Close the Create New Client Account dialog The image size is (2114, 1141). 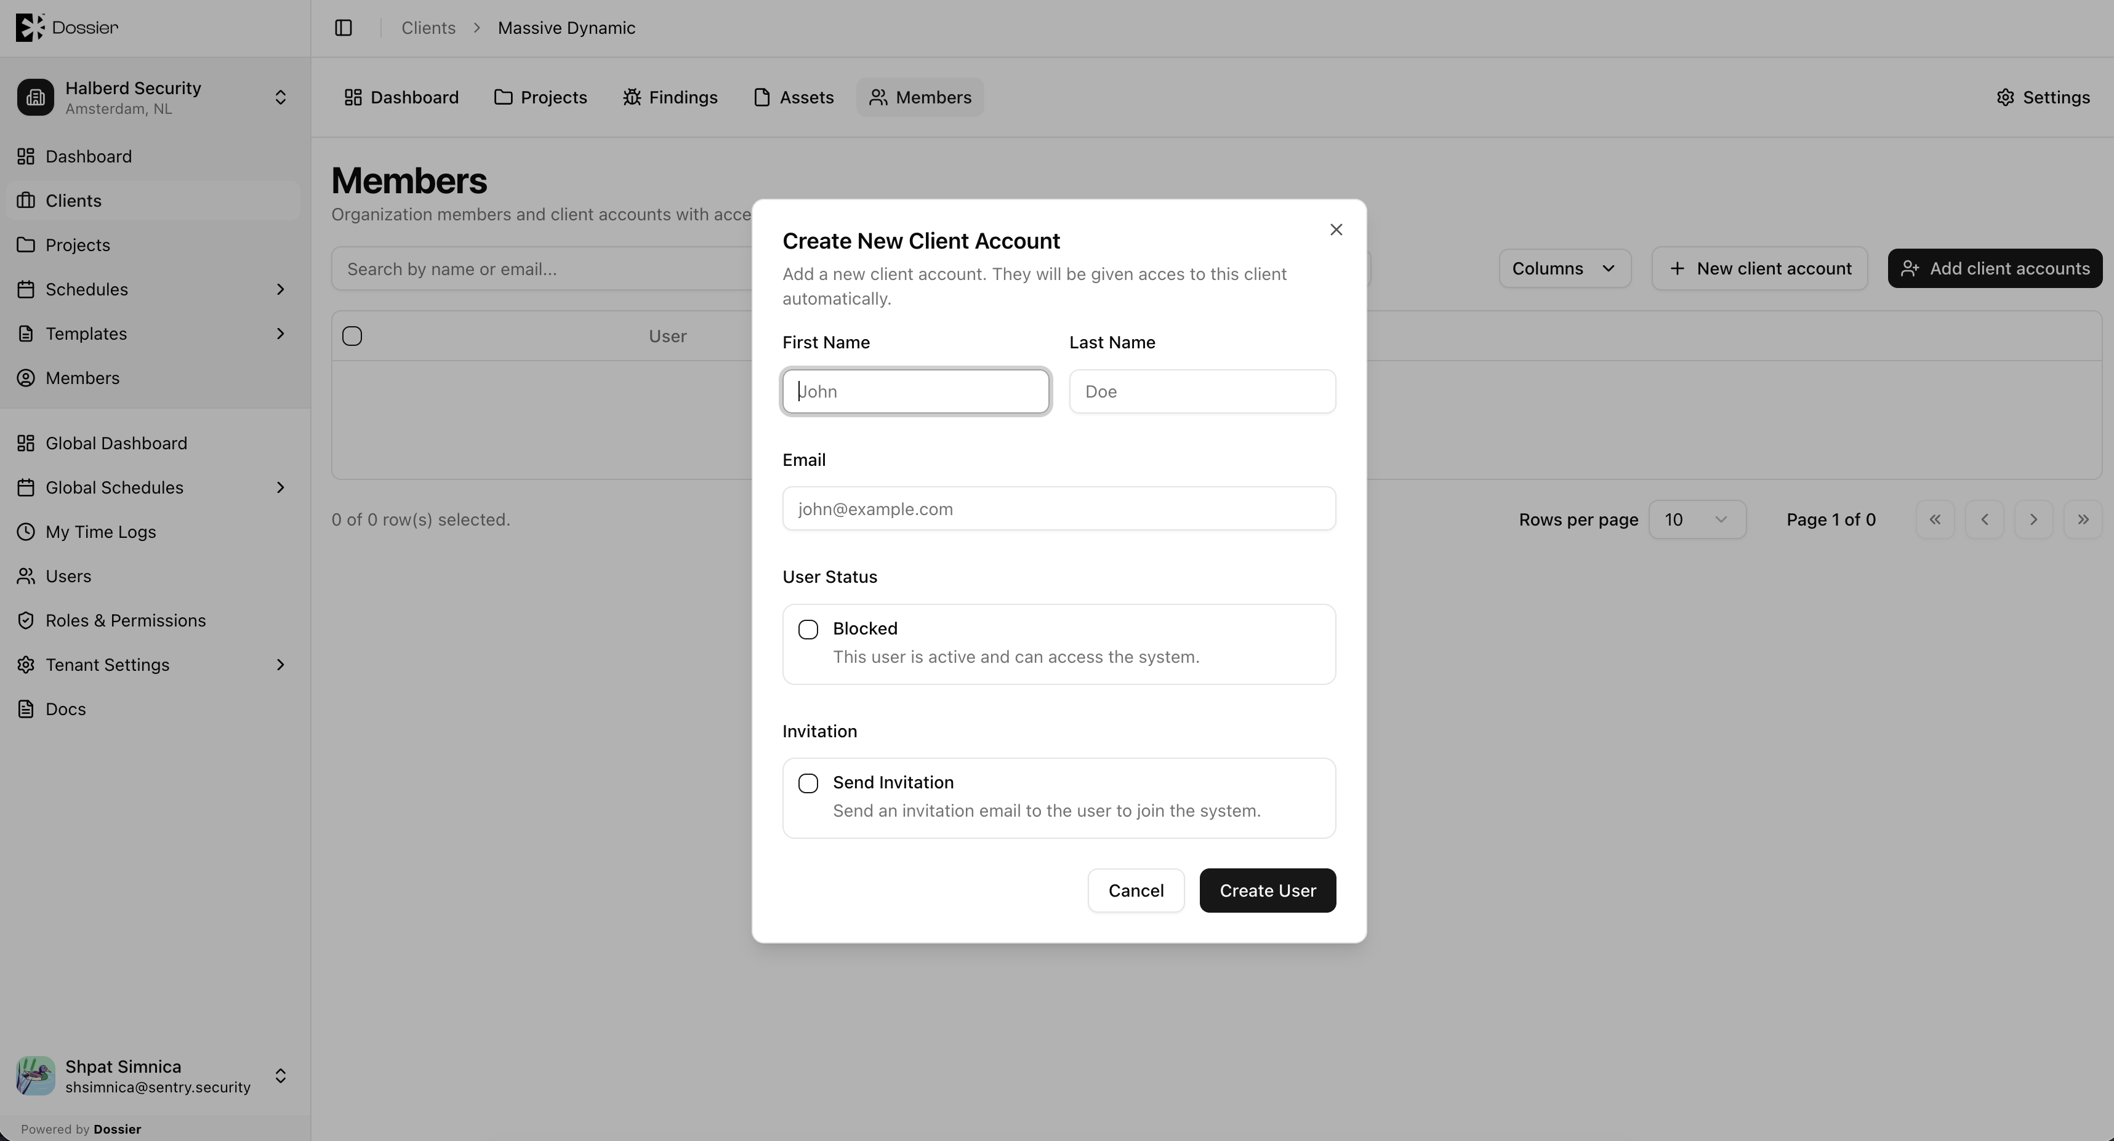(x=1336, y=230)
